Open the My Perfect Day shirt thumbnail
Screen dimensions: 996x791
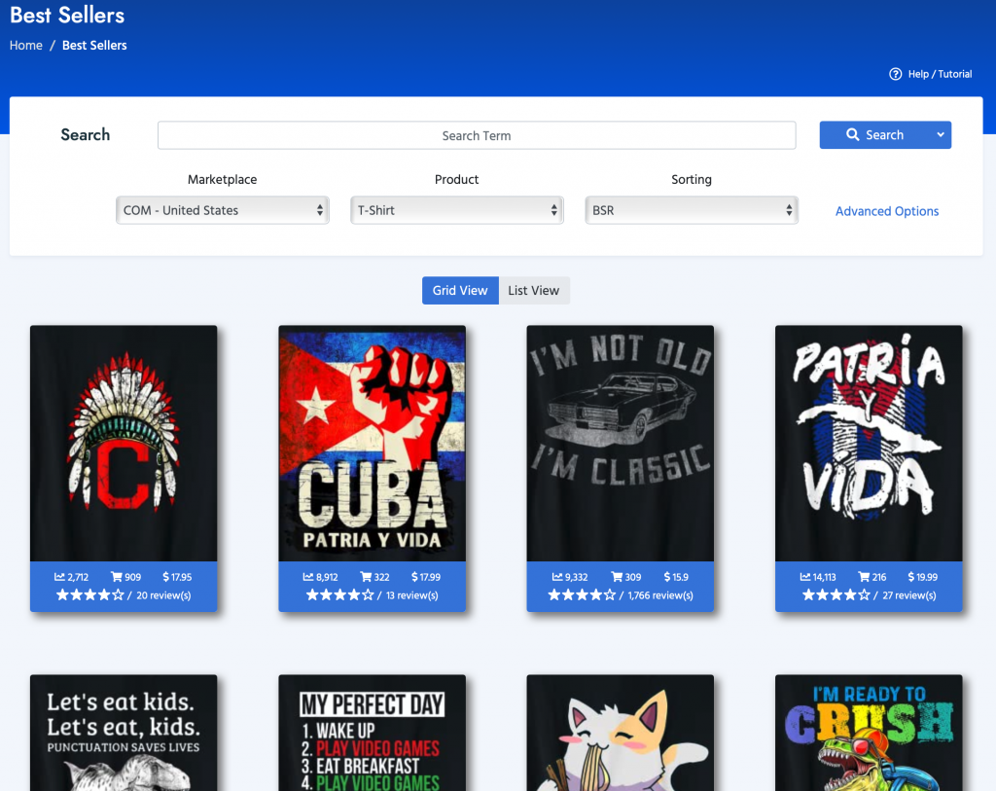click(373, 733)
